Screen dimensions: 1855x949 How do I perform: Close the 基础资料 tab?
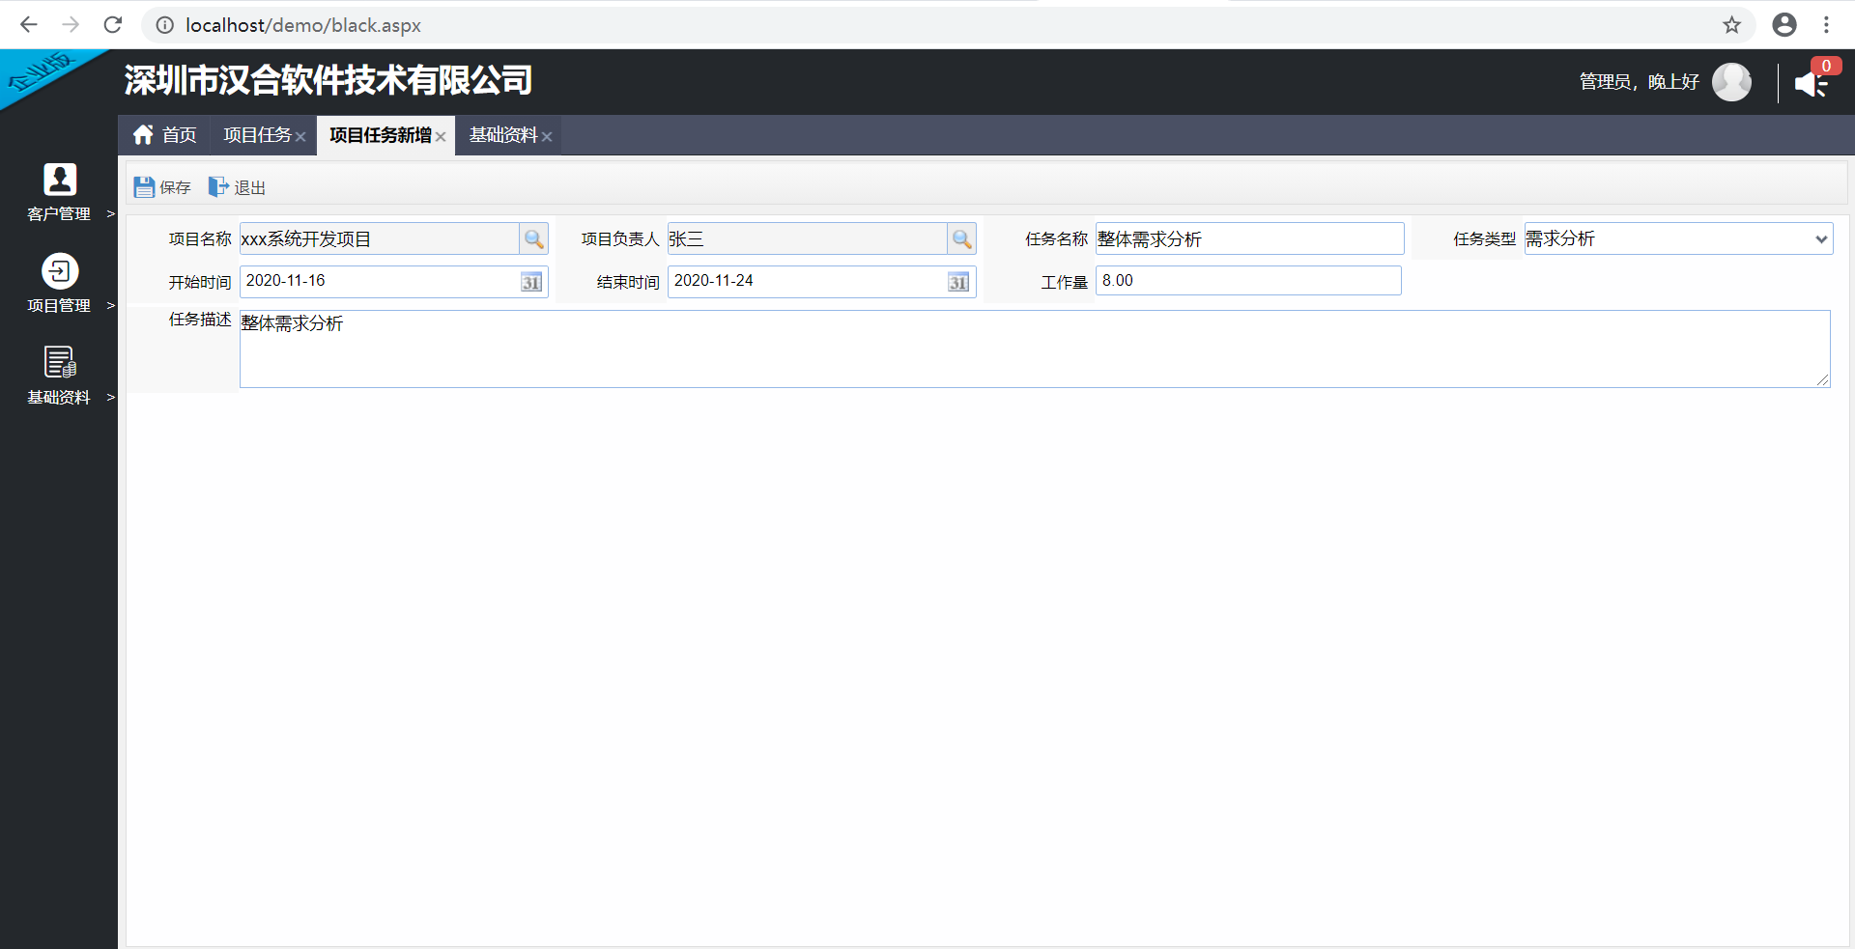(547, 137)
